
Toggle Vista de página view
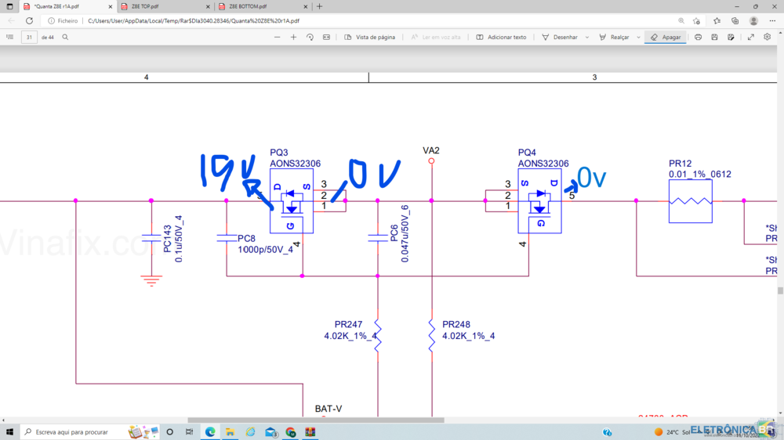click(x=370, y=37)
